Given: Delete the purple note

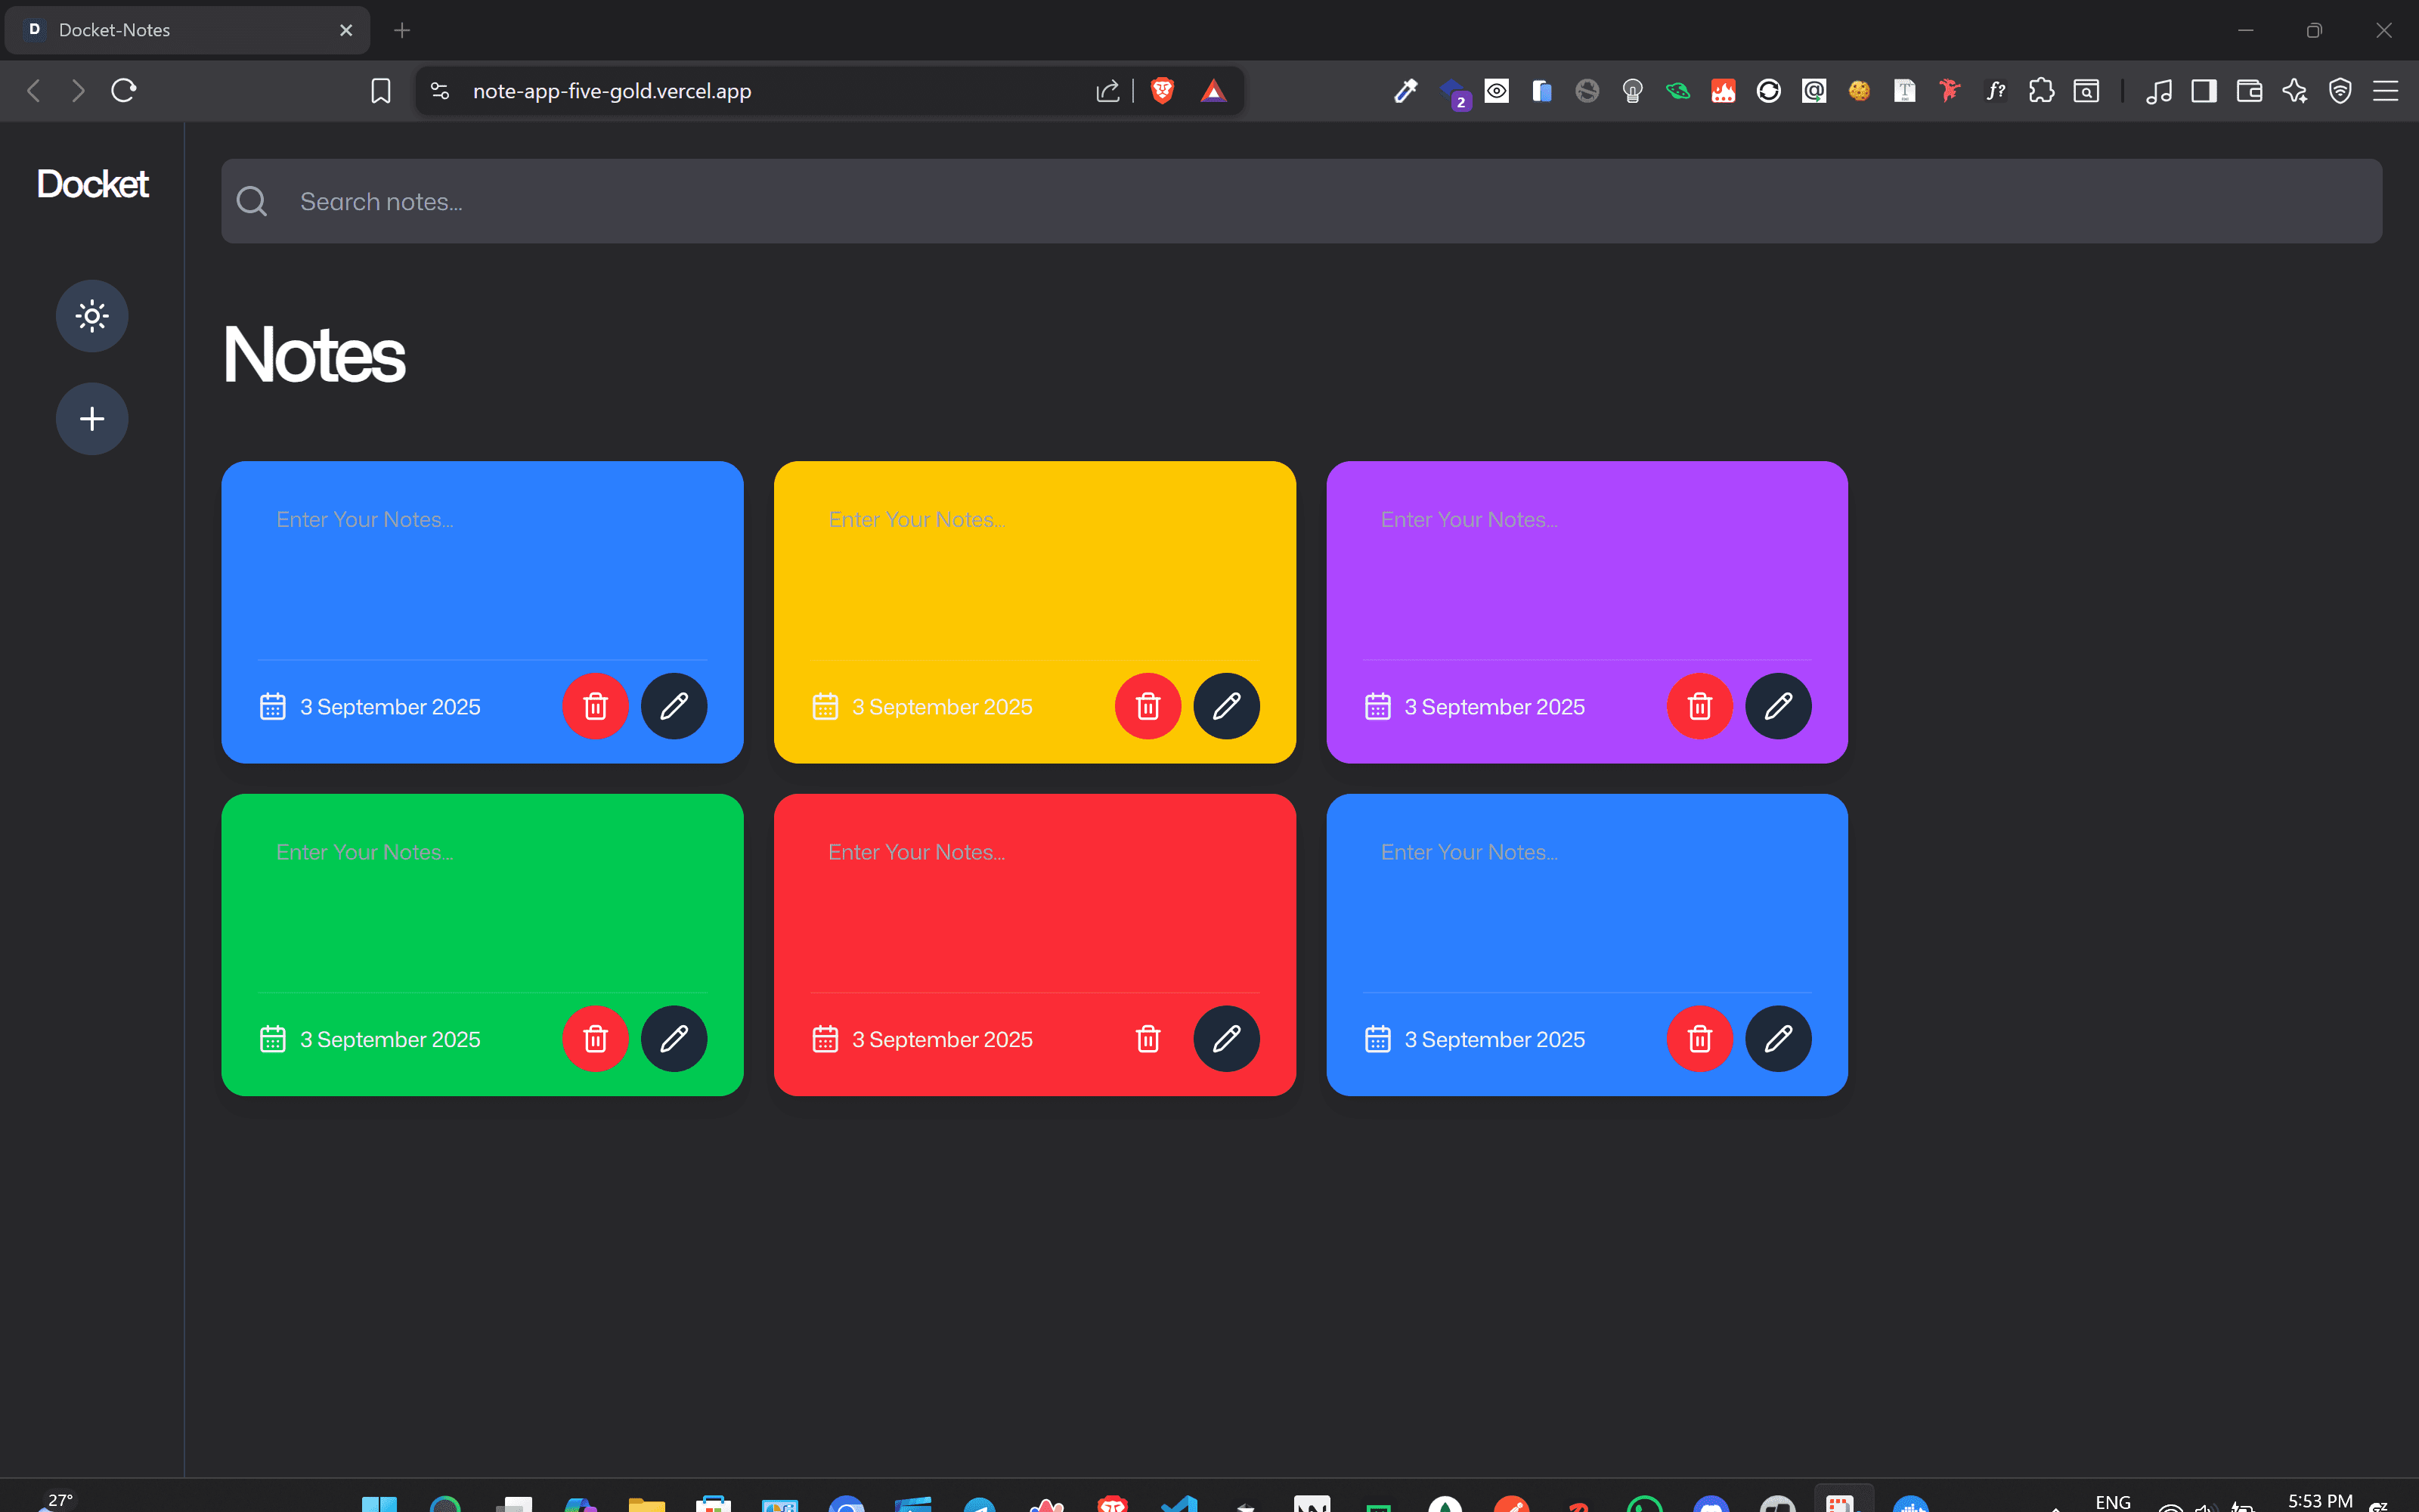Looking at the screenshot, I should click(x=1699, y=706).
